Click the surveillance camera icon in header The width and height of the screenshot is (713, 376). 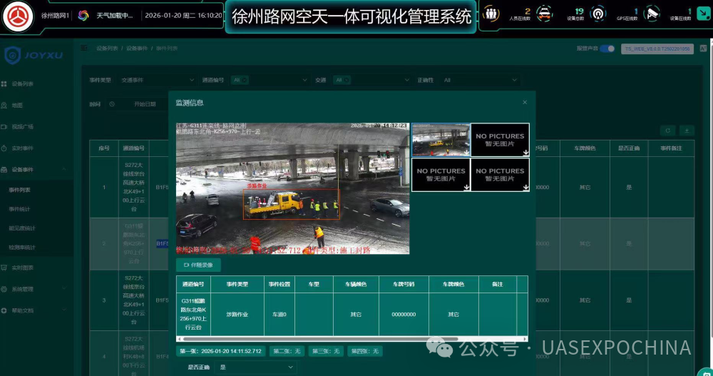(652, 14)
